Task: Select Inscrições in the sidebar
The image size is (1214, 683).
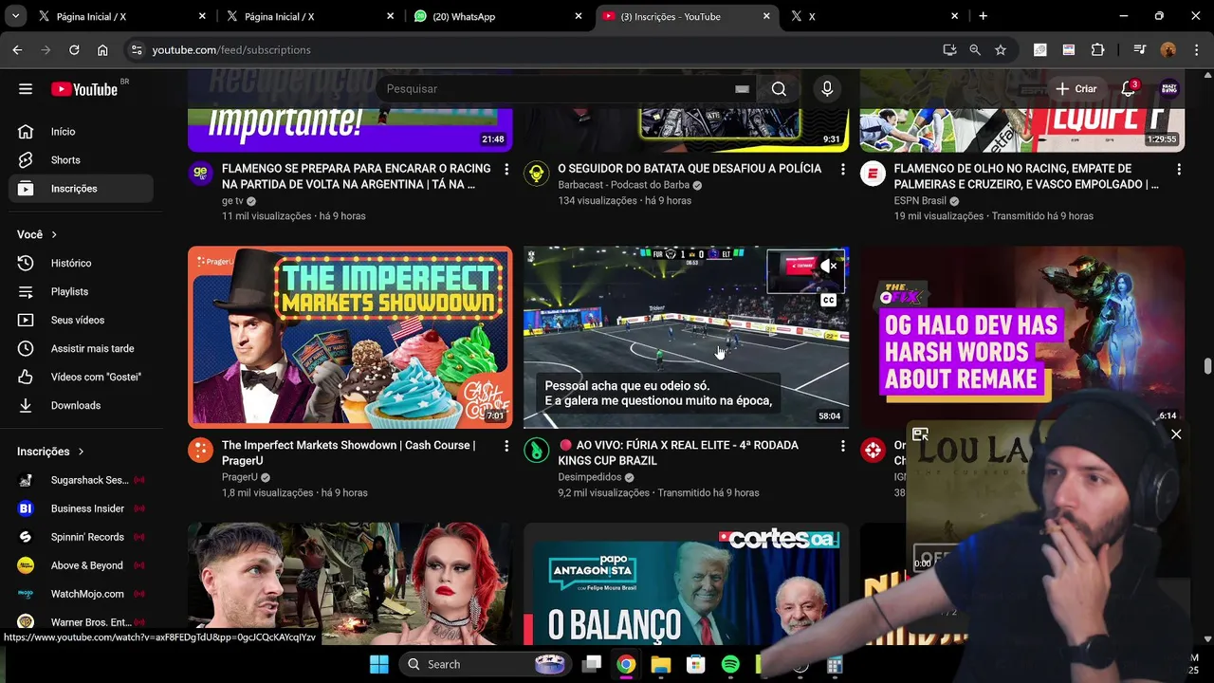Action: (x=82, y=189)
